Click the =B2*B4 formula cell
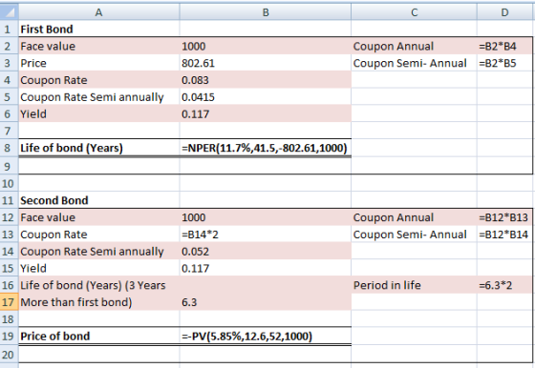 [x=505, y=47]
